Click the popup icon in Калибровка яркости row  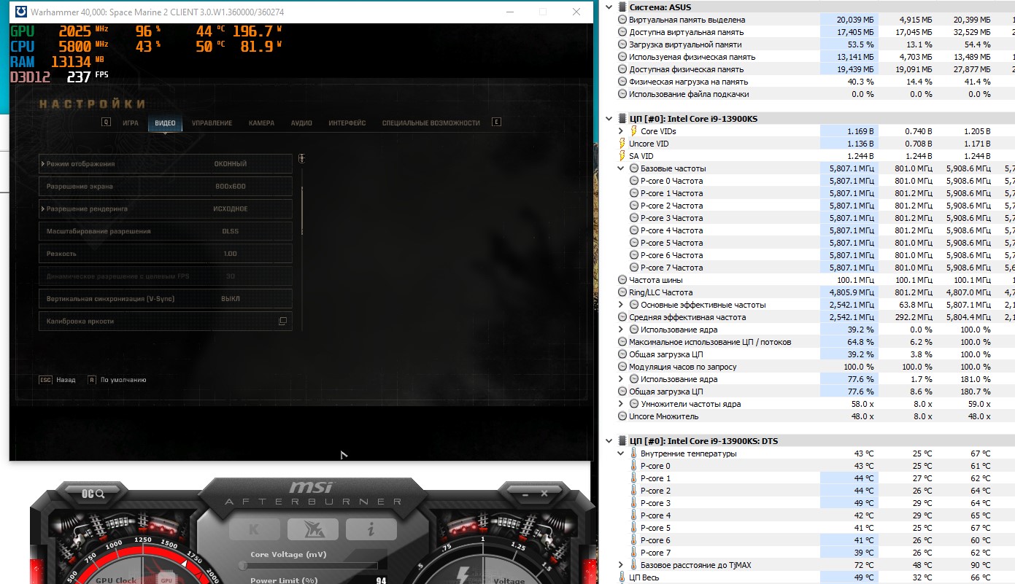[x=282, y=321]
